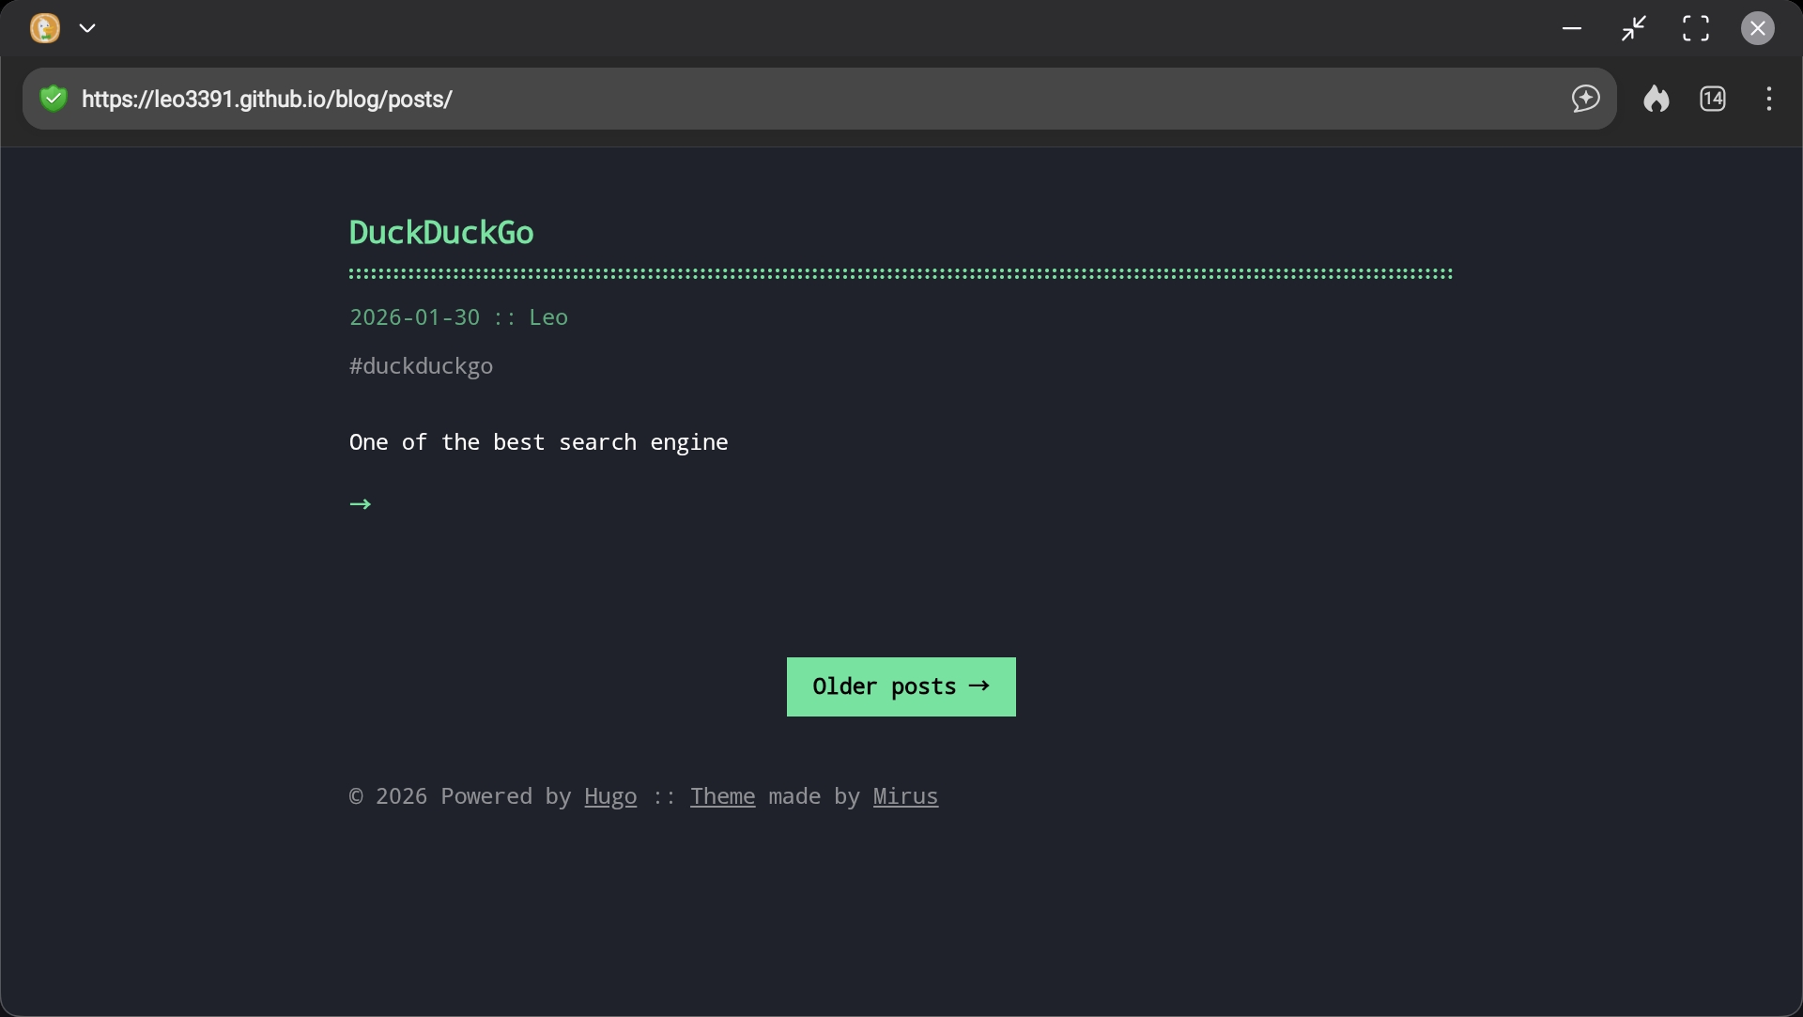1803x1017 pixels.
Task: Open the Theme link in footer
Action: 722,796
